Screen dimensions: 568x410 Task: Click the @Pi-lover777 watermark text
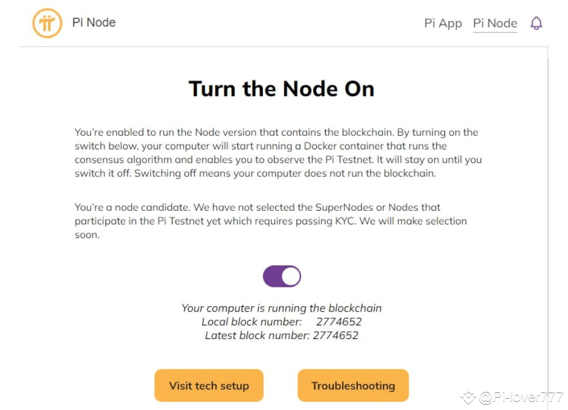pos(521,398)
